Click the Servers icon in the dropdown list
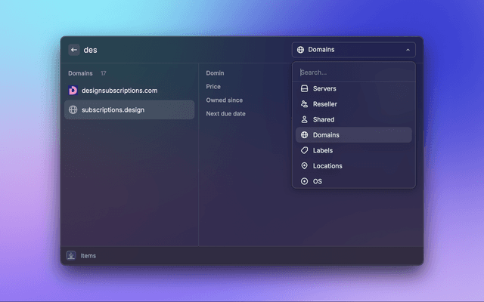 coord(304,88)
